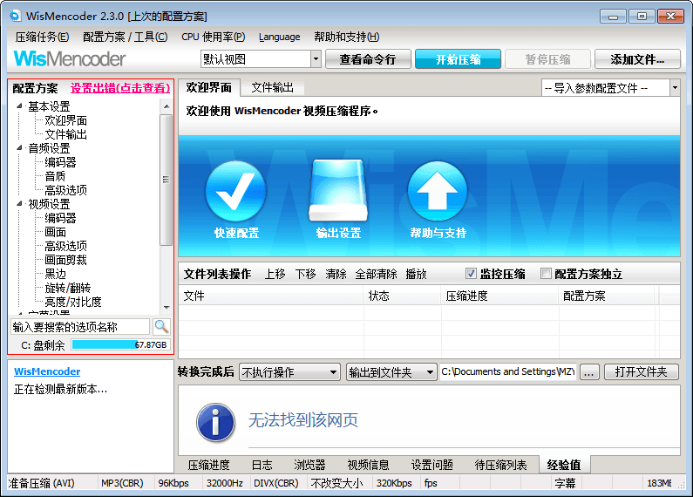Viewport: 693px width, 497px height.
Task: Collapse the 音频设置 tree node
Action: click(19, 147)
